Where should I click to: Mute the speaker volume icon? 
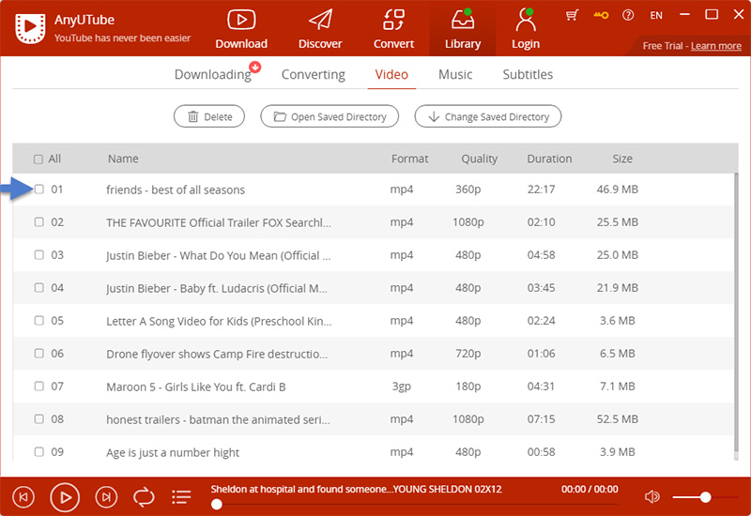(651, 497)
